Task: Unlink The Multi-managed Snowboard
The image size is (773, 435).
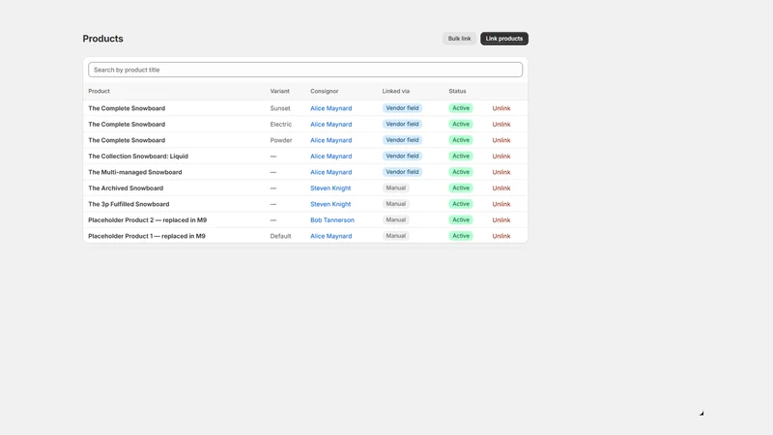Action: pyautogui.click(x=501, y=172)
